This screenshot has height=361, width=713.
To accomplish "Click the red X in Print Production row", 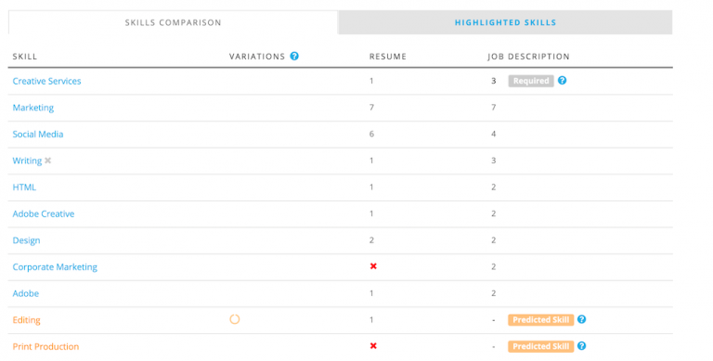I will 373,346.
